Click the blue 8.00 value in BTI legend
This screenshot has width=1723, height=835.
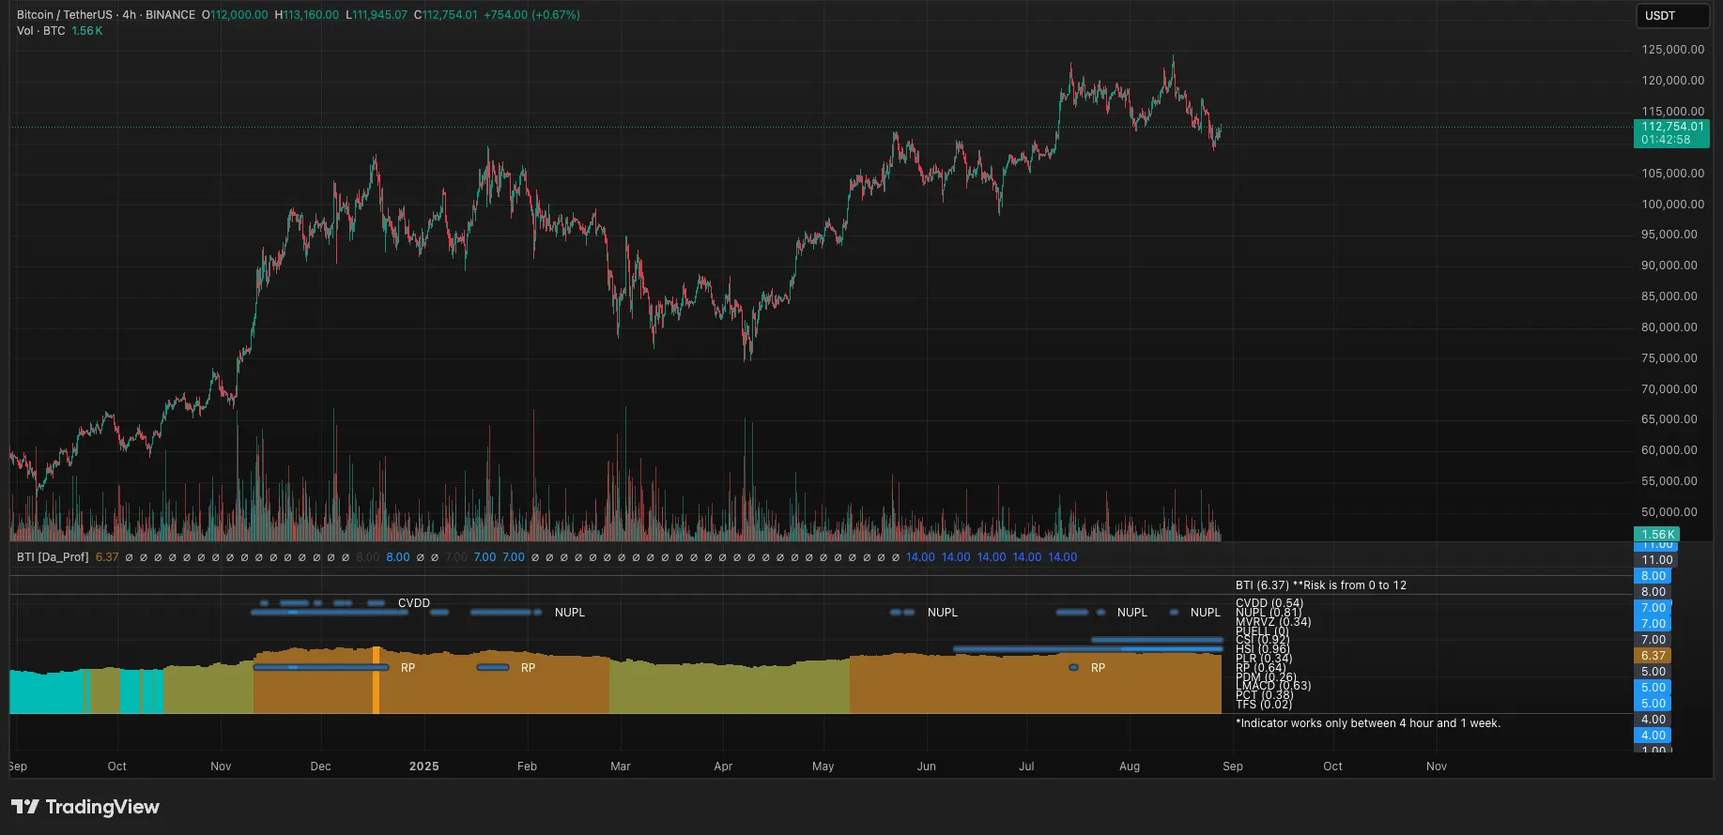[398, 557]
